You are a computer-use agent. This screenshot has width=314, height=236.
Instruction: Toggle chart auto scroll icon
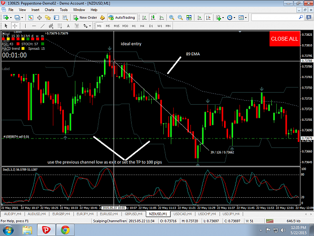pos(199,18)
